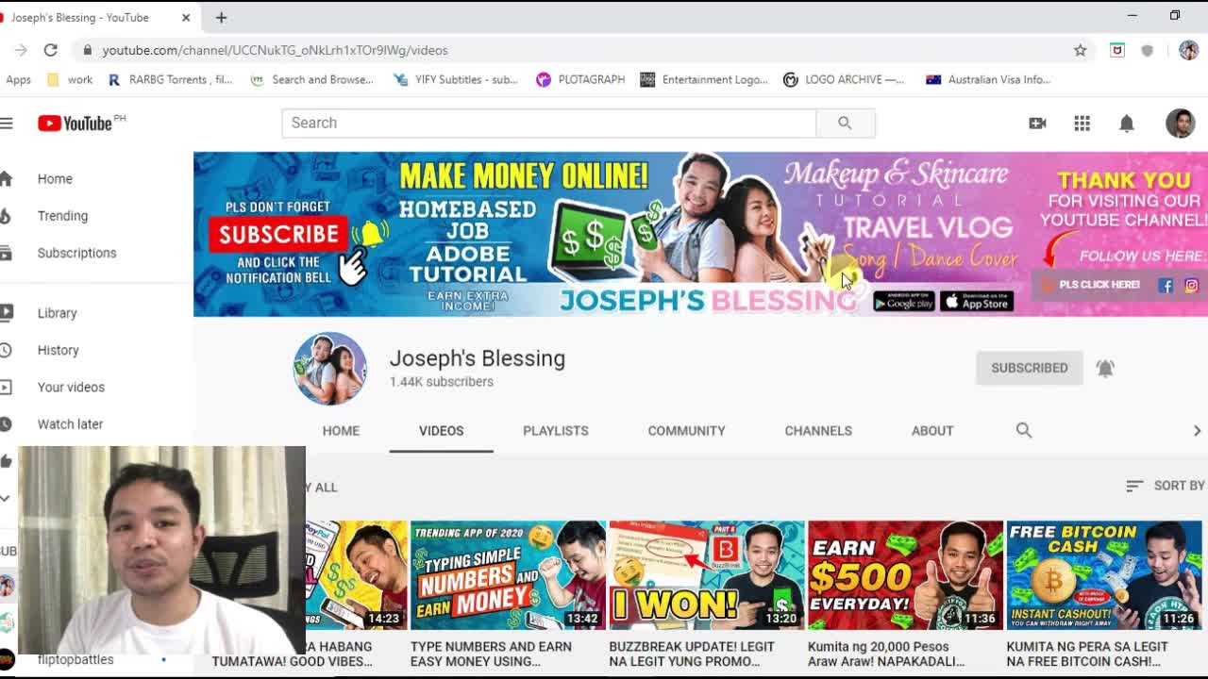Toggle the channel notification bell
1208x679 pixels.
pyautogui.click(x=1105, y=368)
